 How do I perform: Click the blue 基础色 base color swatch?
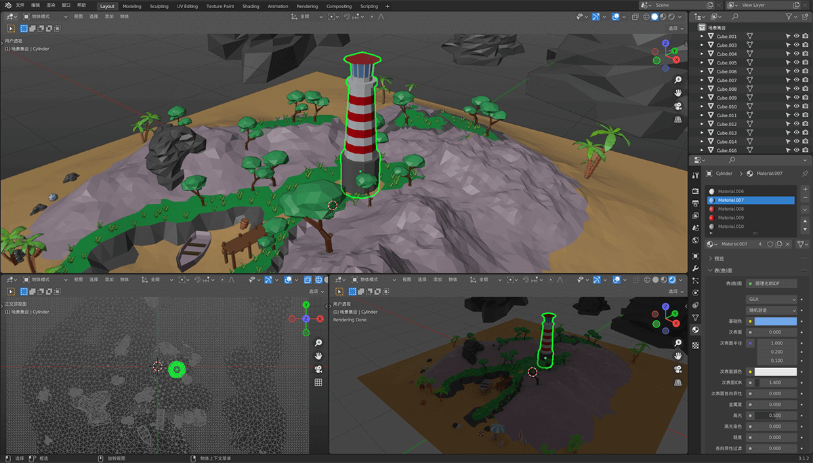(775, 321)
